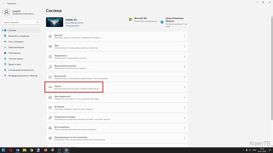
Task: Launch Firefox from the taskbar
Action: pyautogui.click(x=46, y=150)
